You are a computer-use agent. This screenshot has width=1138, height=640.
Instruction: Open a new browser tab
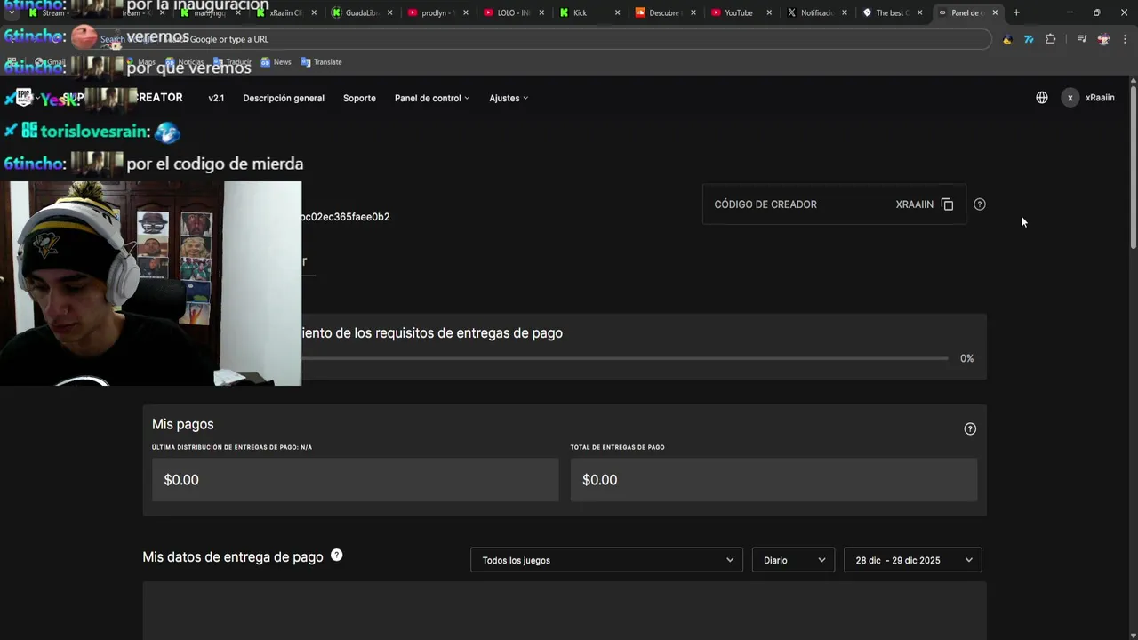(x=1016, y=12)
